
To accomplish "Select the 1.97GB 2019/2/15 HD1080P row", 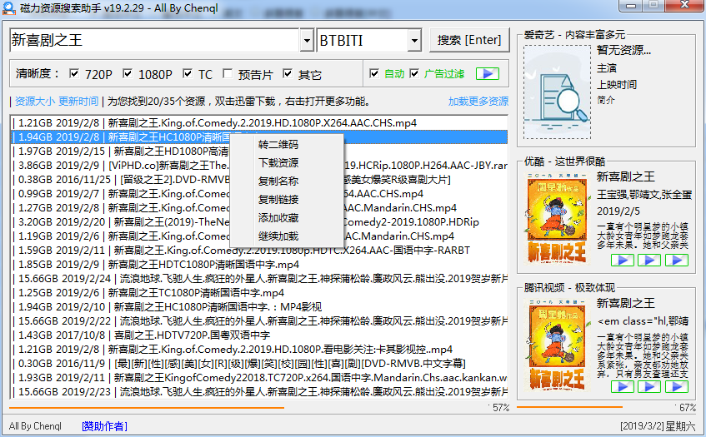I will [259, 151].
